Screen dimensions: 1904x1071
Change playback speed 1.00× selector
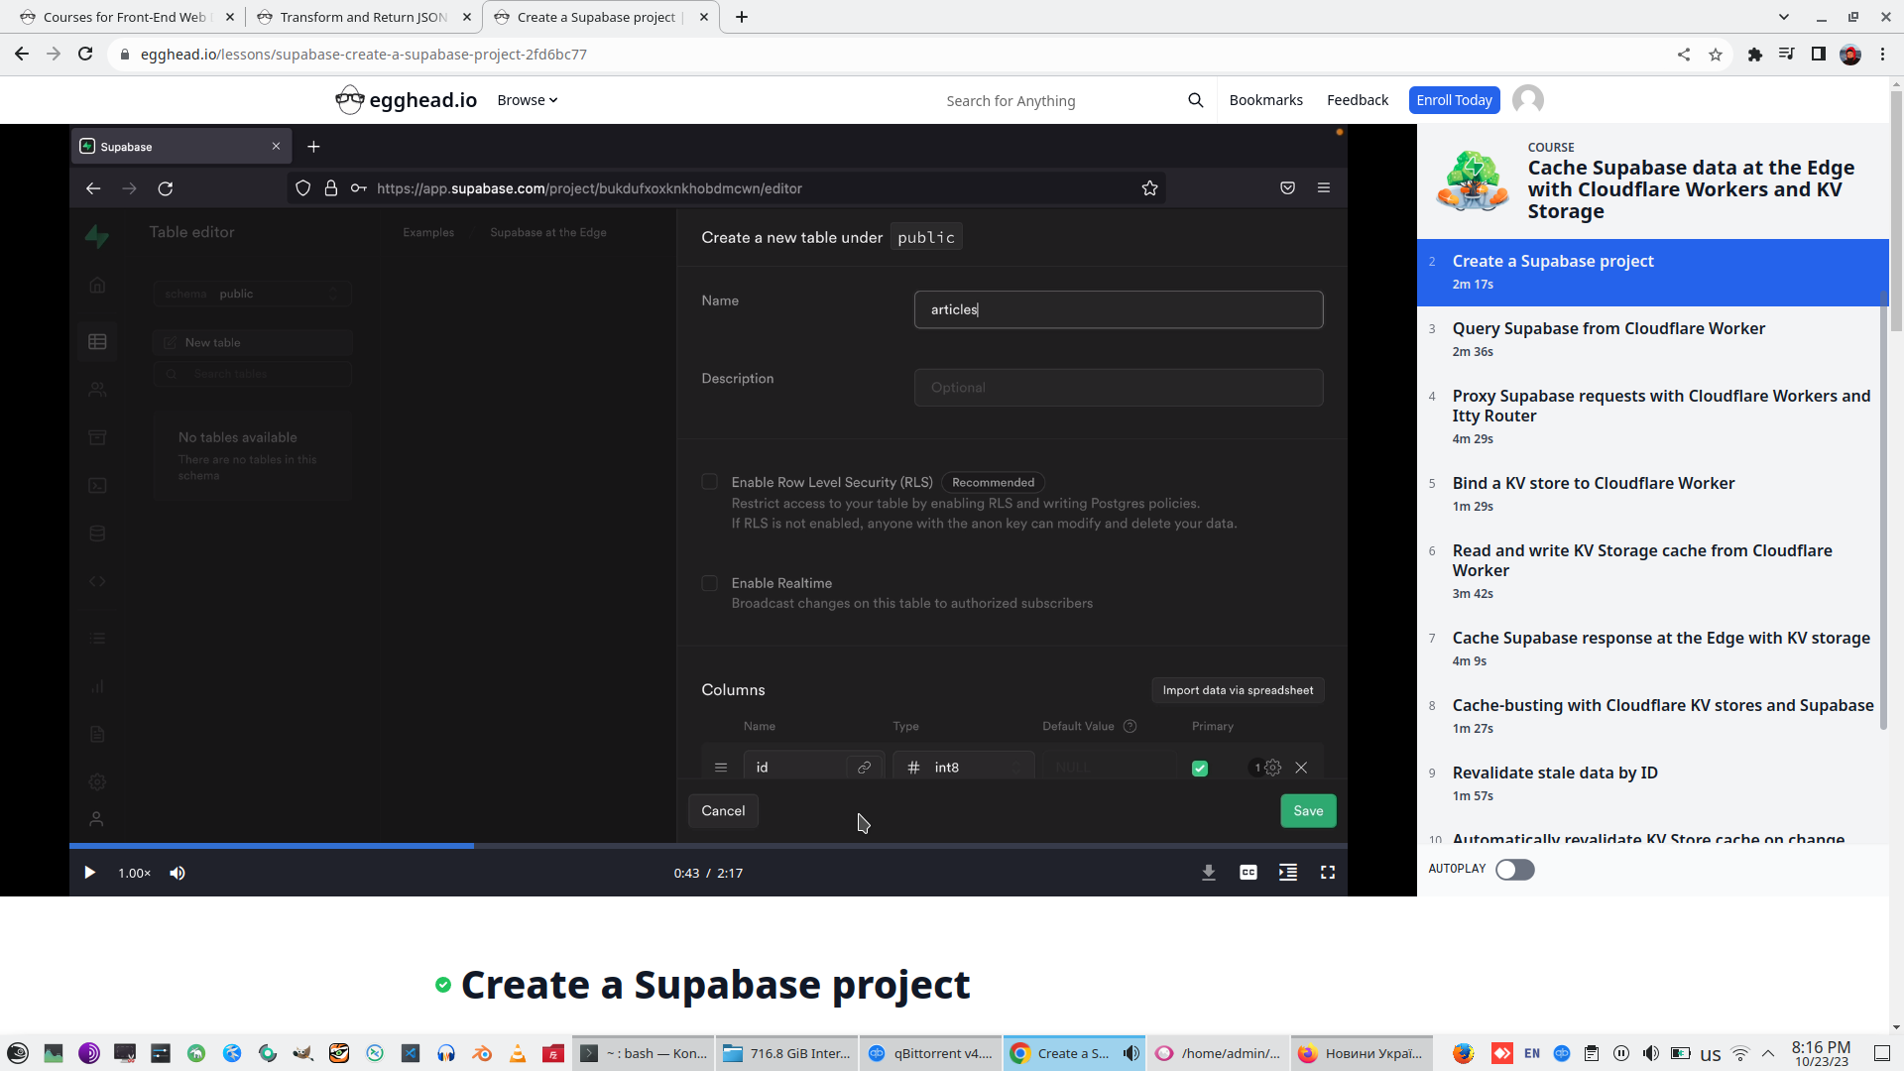(x=134, y=873)
